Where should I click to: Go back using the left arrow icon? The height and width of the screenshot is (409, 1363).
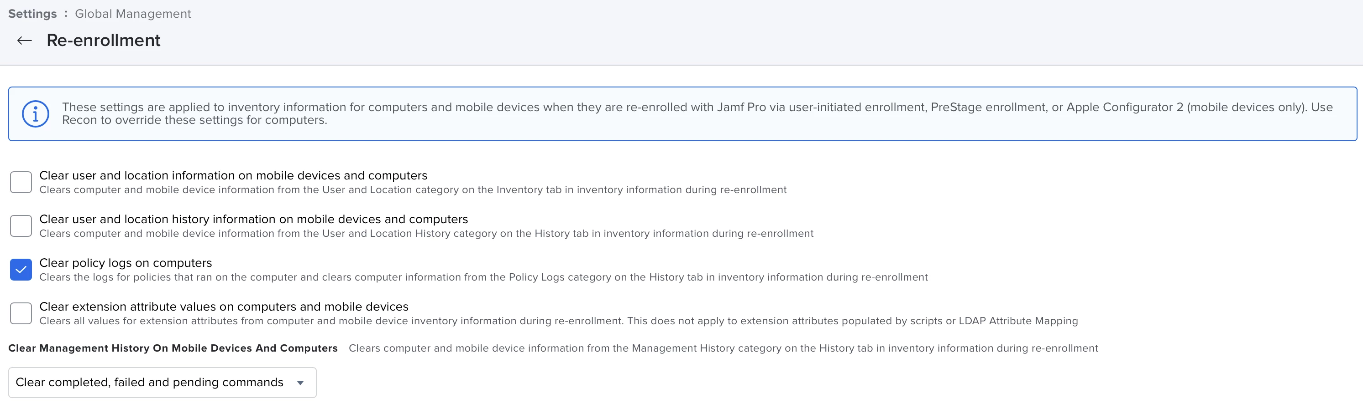point(24,41)
